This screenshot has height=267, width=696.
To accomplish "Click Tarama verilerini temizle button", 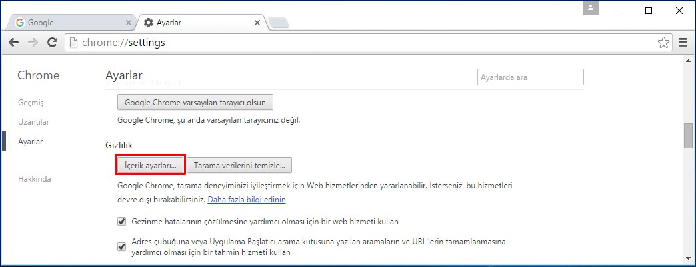I will (239, 164).
